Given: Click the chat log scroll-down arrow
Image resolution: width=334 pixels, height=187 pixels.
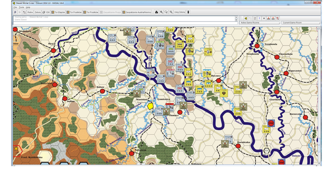Looking at the screenshot, I should [x=236, y=20].
